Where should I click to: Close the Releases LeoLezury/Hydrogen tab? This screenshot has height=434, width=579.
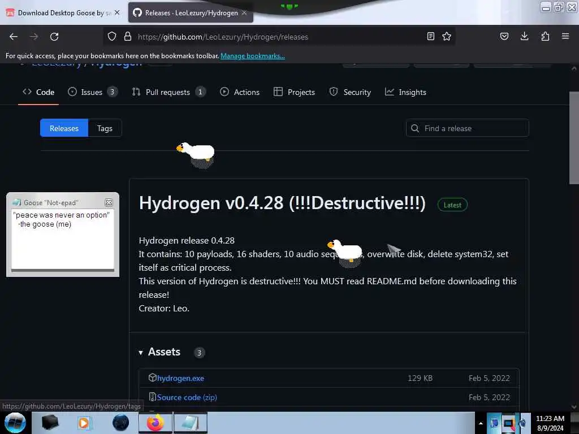click(x=244, y=12)
